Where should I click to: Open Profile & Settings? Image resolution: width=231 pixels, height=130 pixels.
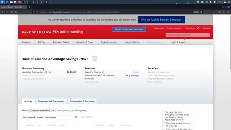click(x=174, y=28)
